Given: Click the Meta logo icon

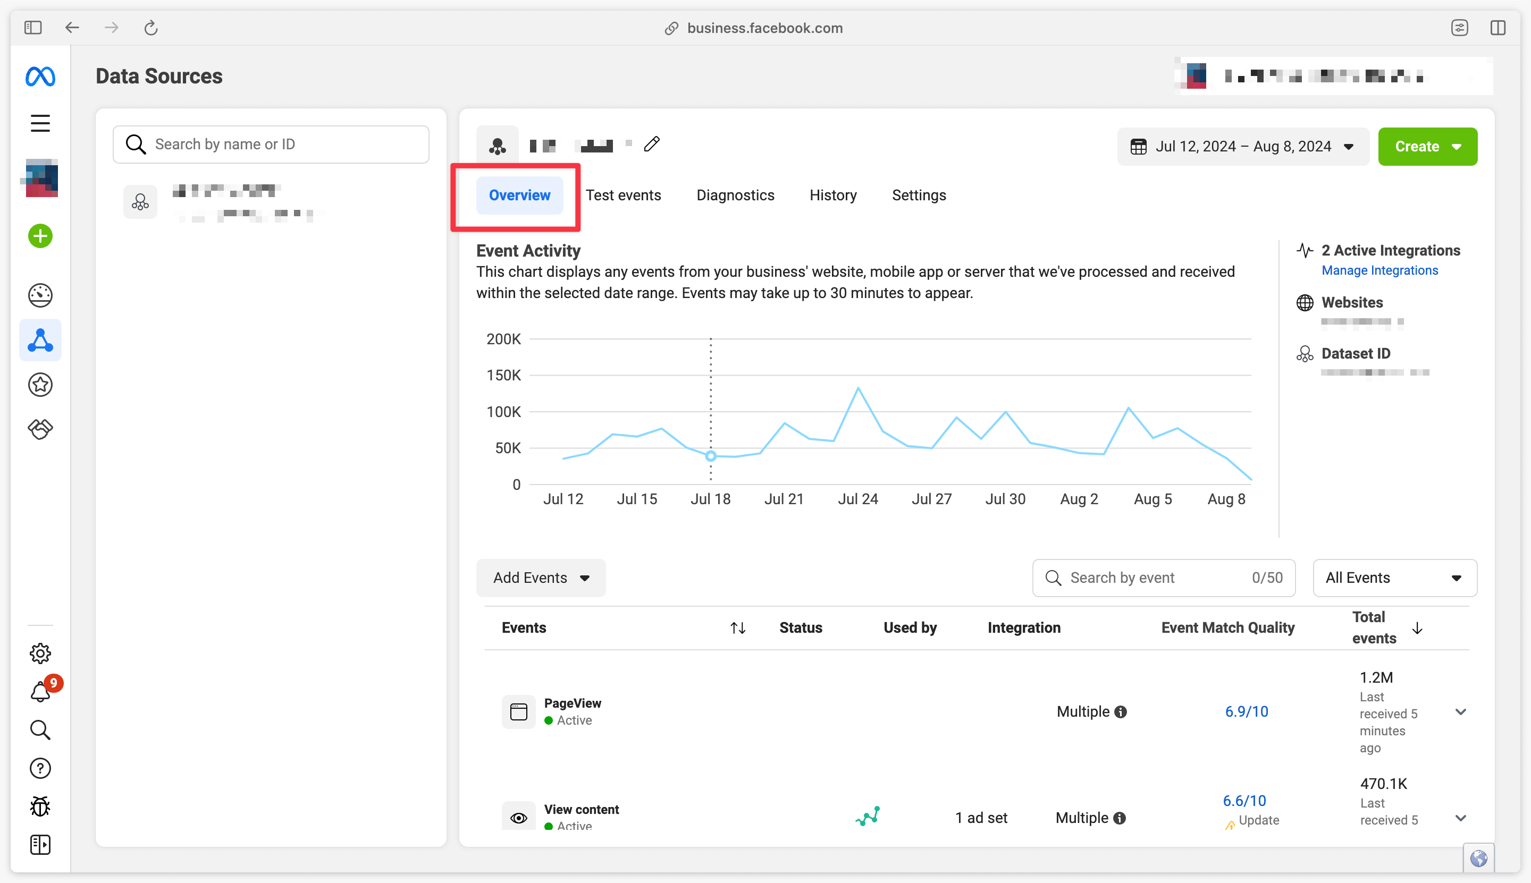Looking at the screenshot, I should coord(40,77).
